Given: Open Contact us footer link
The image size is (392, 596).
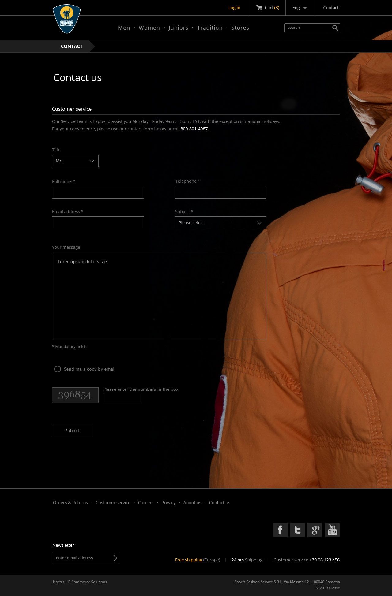Looking at the screenshot, I should 220,503.
